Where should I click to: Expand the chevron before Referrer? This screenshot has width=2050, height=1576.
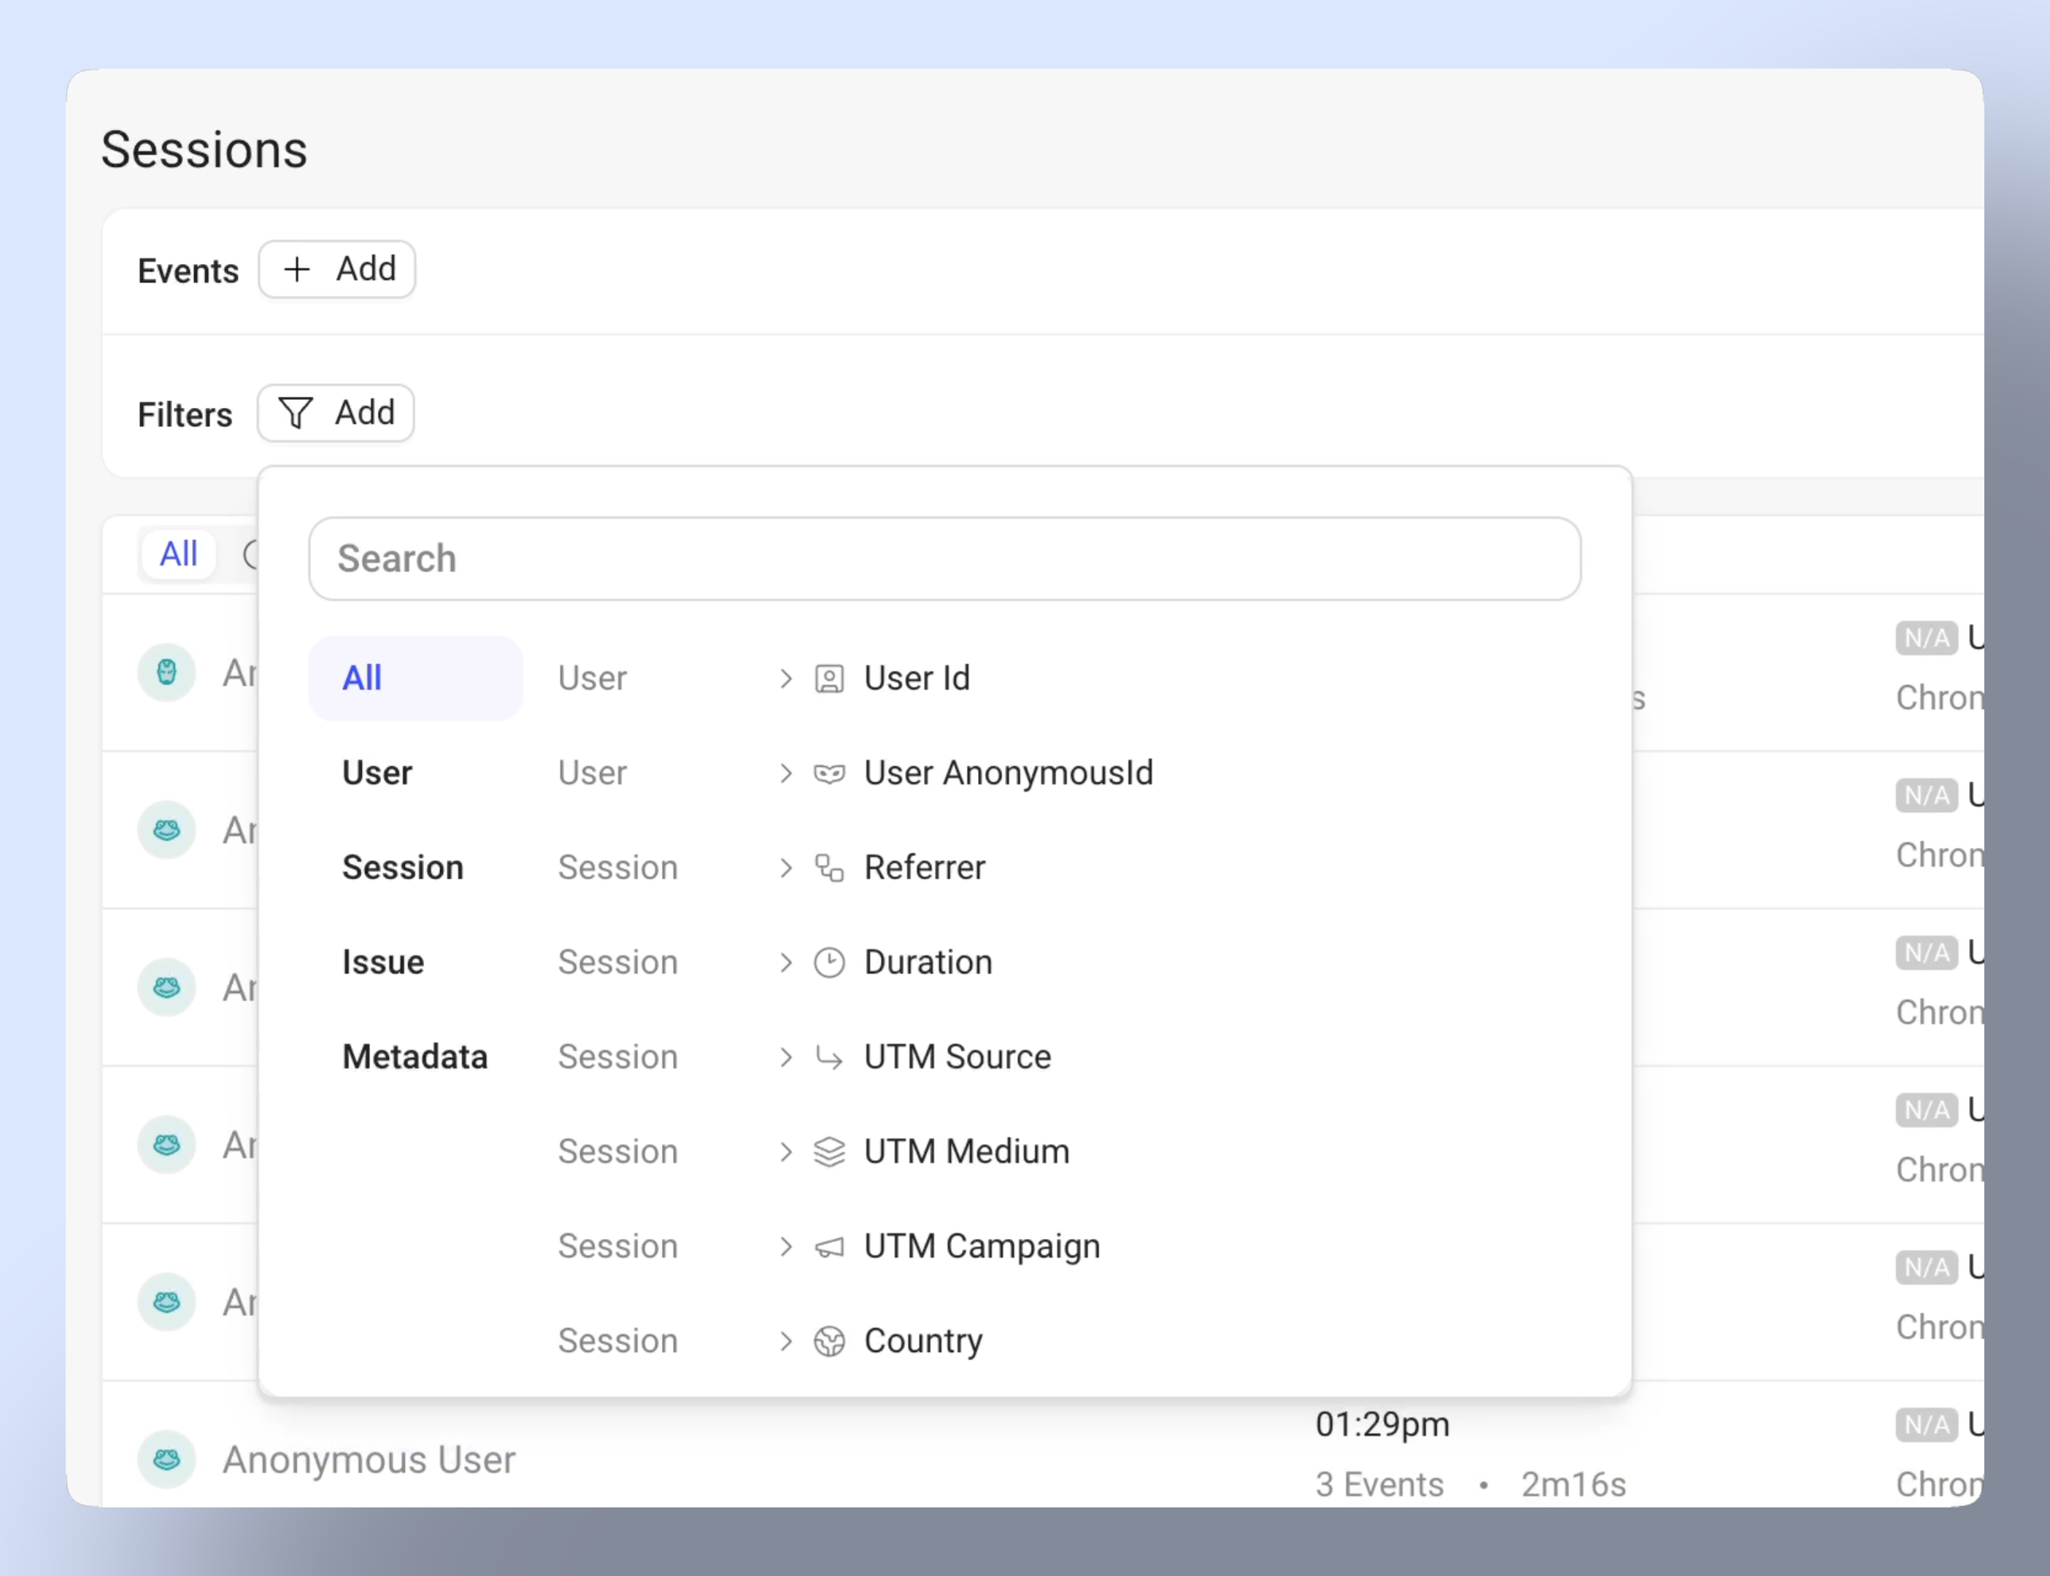pyautogui.click(x=786, y=868)
